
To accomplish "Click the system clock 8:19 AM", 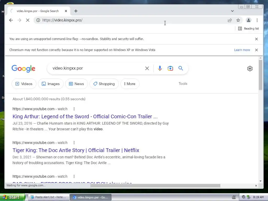I will [258, 197].
